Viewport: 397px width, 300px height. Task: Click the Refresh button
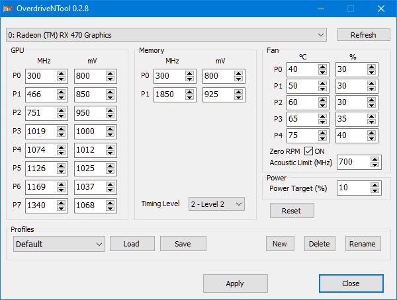pos(363,35)
